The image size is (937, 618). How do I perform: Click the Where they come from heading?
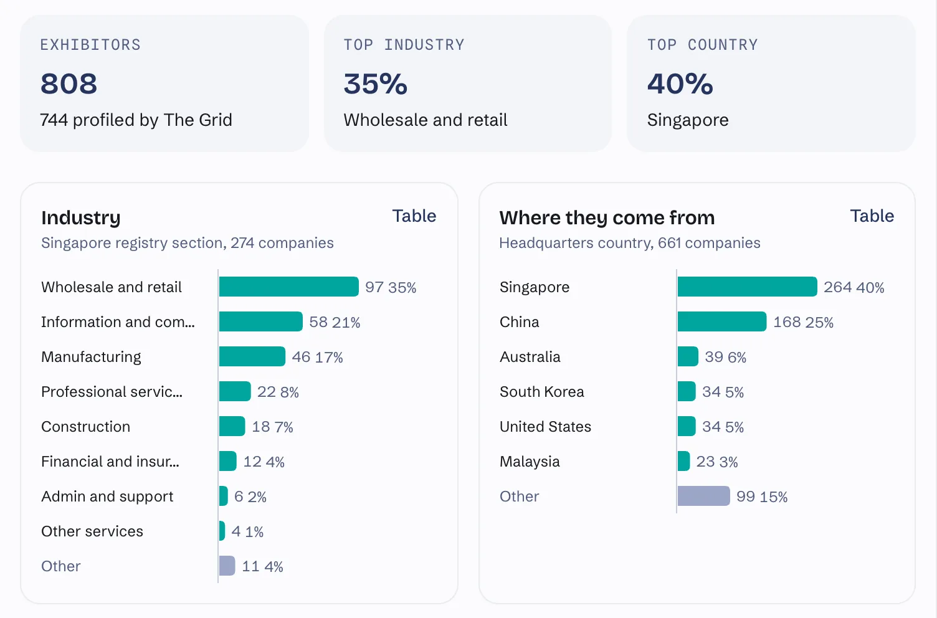[x=607, y=217]
